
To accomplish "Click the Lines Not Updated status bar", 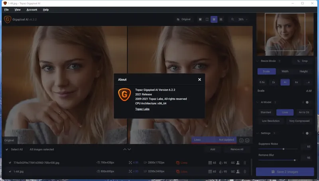I will 214,140.
